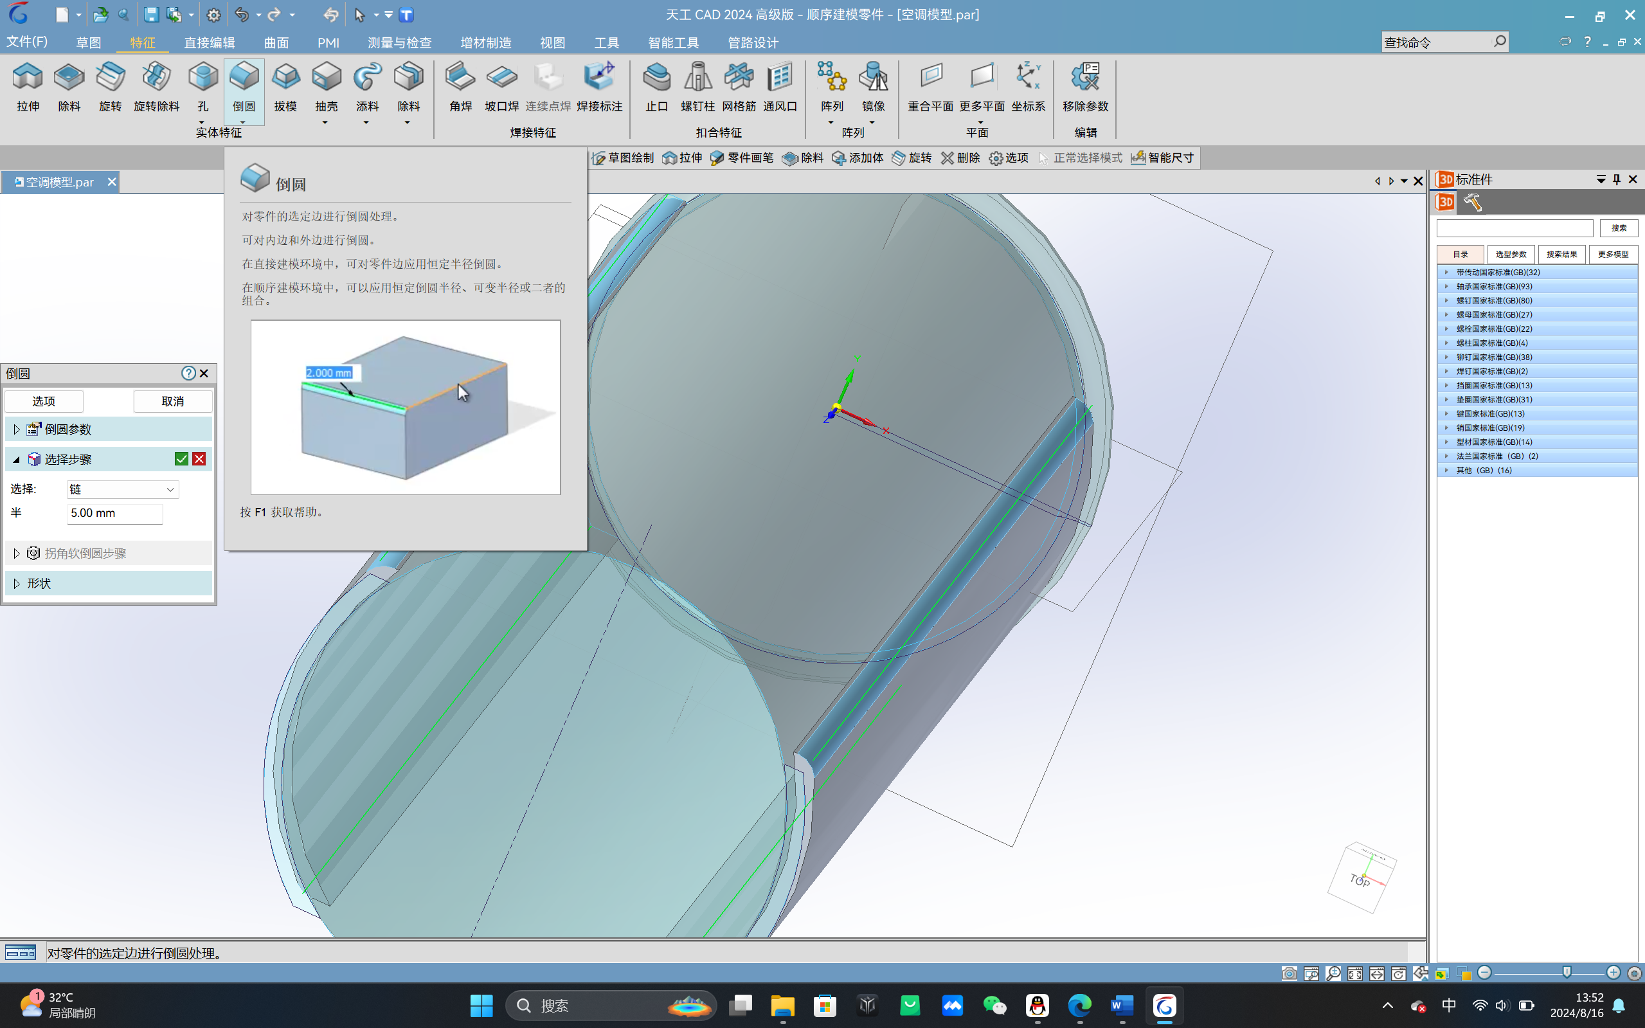This screenshot has height=1028, width=1645.
Task: Click the 取消 cancel button
Action: [x=173, y=401]
